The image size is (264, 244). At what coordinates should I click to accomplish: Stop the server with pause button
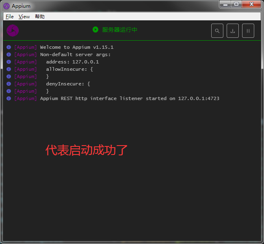pos(248,30)
